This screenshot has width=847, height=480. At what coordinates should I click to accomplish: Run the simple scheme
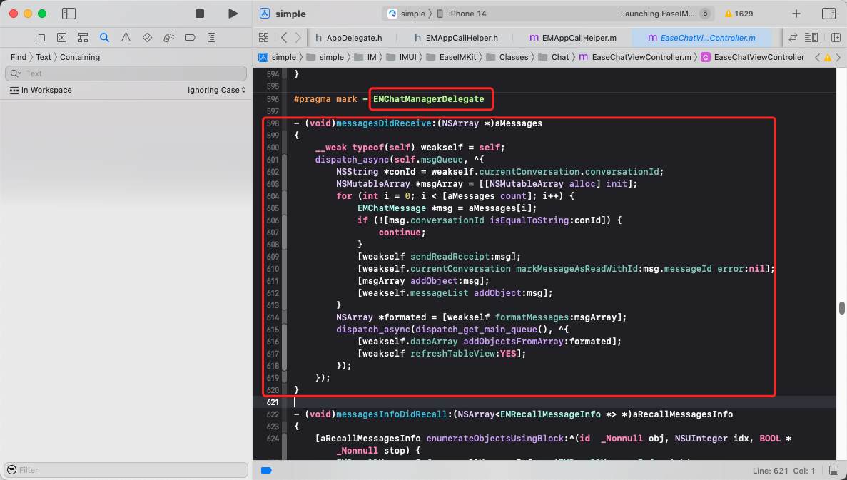[x=233, y=14]
